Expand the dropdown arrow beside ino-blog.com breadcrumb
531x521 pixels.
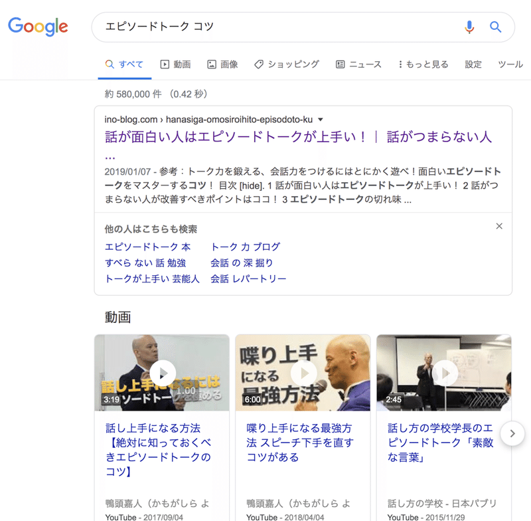coord(319,118)
